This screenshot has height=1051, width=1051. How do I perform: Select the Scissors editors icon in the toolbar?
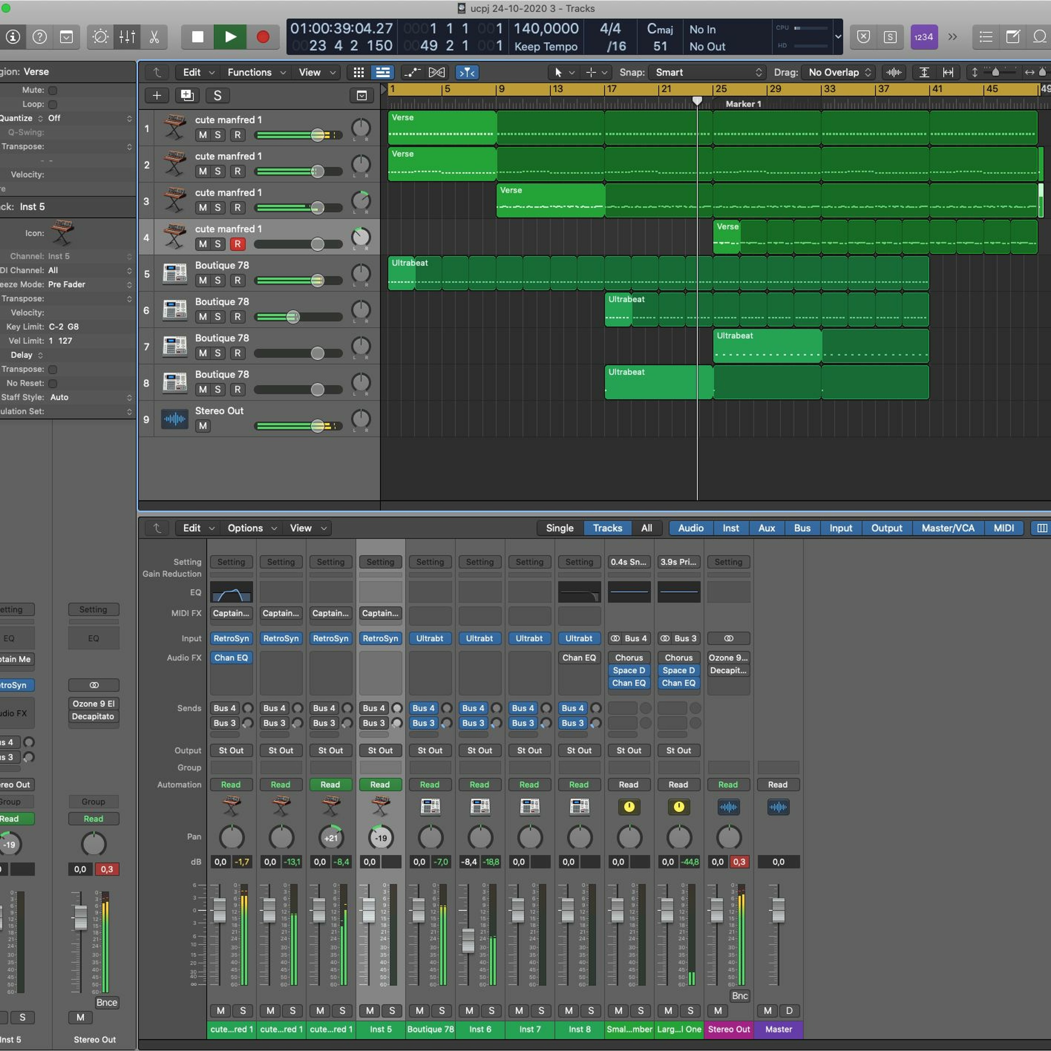(x=154, y=37)
